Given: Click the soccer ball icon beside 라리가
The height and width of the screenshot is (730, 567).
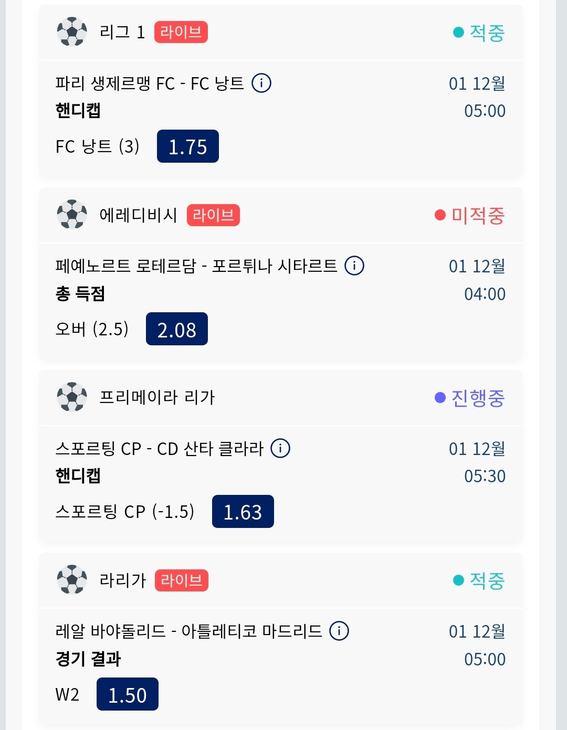Looking at the screenshot, I should click(x=72, y=580).
